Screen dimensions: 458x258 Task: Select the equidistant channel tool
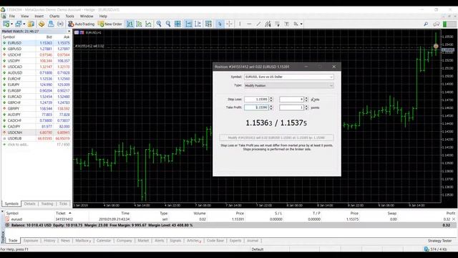click(x=268, y=24)
